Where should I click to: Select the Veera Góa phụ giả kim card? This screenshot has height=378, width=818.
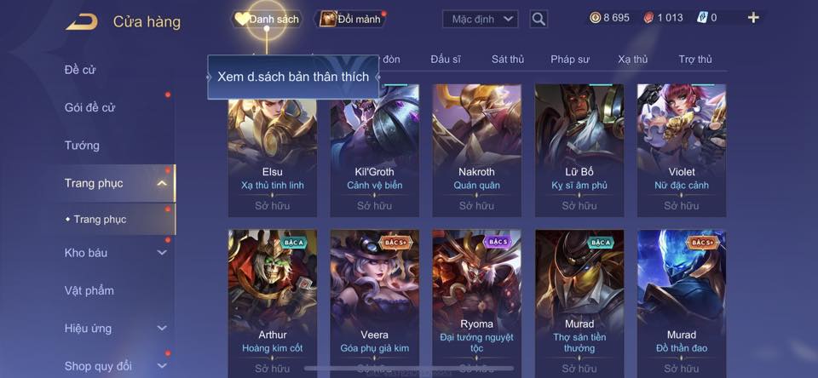pos(375,303)
